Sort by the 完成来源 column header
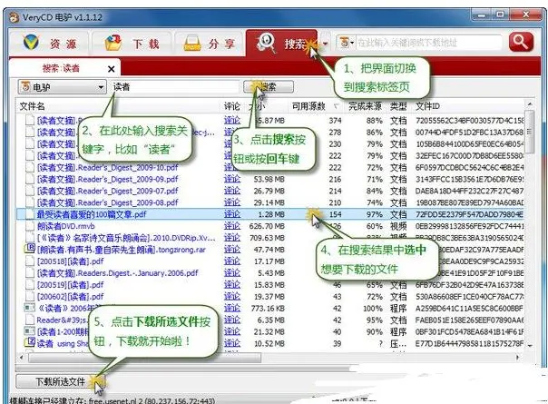 click(365, 106)
